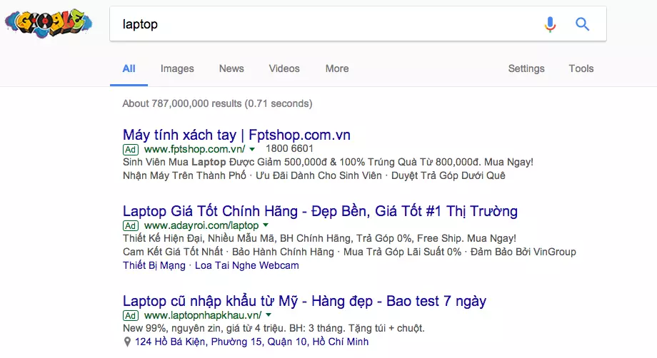Click the www.fptshop.com.vn/ green URL
657x358 pixels.
[x=194, y=149]
